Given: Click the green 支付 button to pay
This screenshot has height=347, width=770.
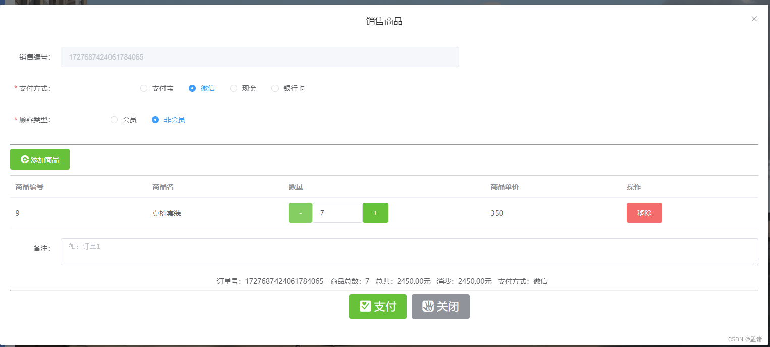Looking at the screenshot, I should click(377, 306).
